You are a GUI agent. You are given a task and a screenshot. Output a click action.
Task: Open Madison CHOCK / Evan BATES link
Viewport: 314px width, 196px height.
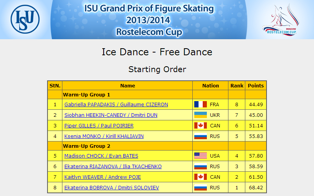pos(101,156)
